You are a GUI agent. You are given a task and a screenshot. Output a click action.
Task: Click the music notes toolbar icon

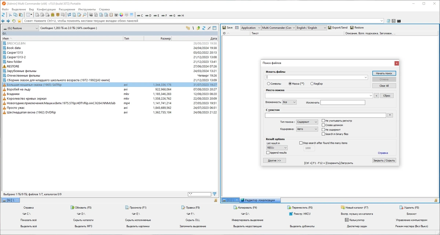pyautogui.click(x=69, y=15)
